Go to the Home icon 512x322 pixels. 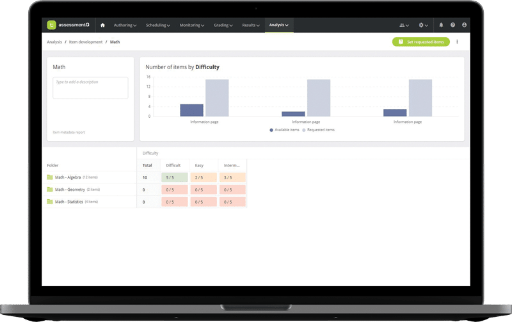click(x=102, y=25)
